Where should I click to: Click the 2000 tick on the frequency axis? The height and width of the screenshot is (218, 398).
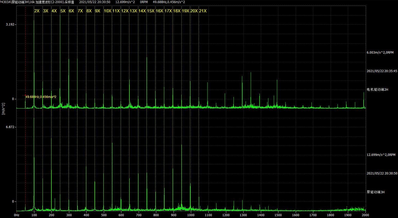coord(365,215)
